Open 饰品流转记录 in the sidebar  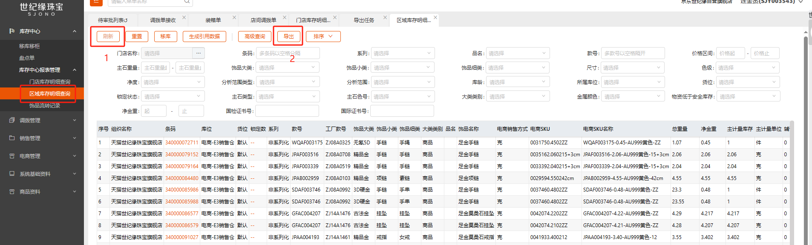45,105
